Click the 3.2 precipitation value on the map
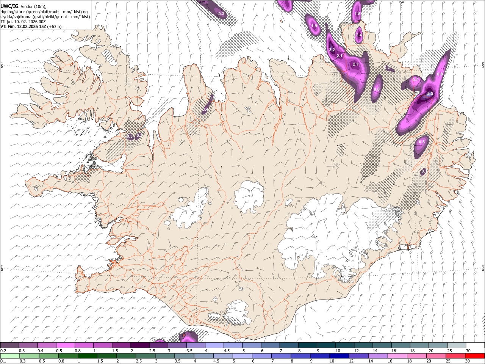Image resolution: width=485 pixels, height=364 pixels. coord(332,50)
